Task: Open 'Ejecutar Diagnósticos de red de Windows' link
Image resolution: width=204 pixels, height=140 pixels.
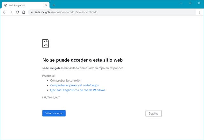Action: 77,90
